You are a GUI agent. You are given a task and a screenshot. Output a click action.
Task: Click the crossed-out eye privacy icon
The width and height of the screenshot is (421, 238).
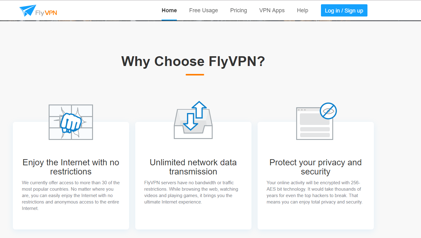pyautogui.click(x=328, y=111)
